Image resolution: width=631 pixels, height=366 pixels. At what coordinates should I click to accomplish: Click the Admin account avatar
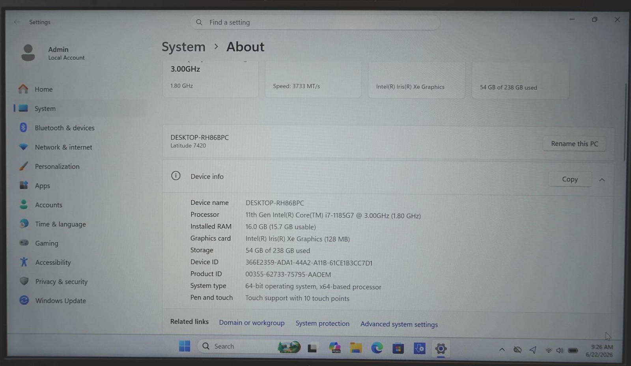(28, 53)
